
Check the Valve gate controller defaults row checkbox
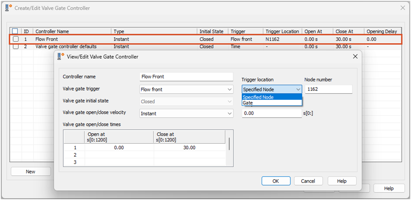click(x=15, y=46)
